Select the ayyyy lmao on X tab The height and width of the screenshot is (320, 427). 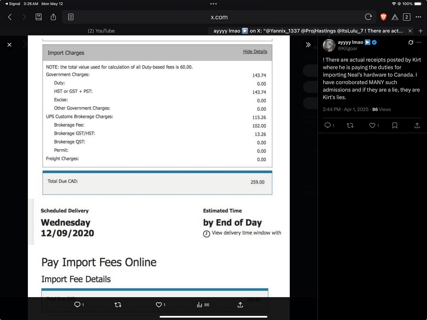tap(308, 31)
